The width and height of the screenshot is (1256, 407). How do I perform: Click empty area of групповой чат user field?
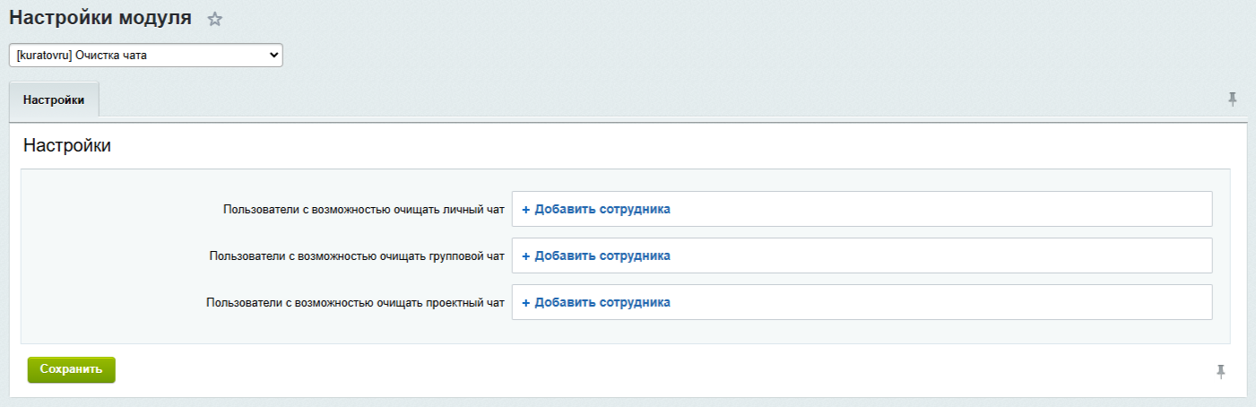(941, 255)
